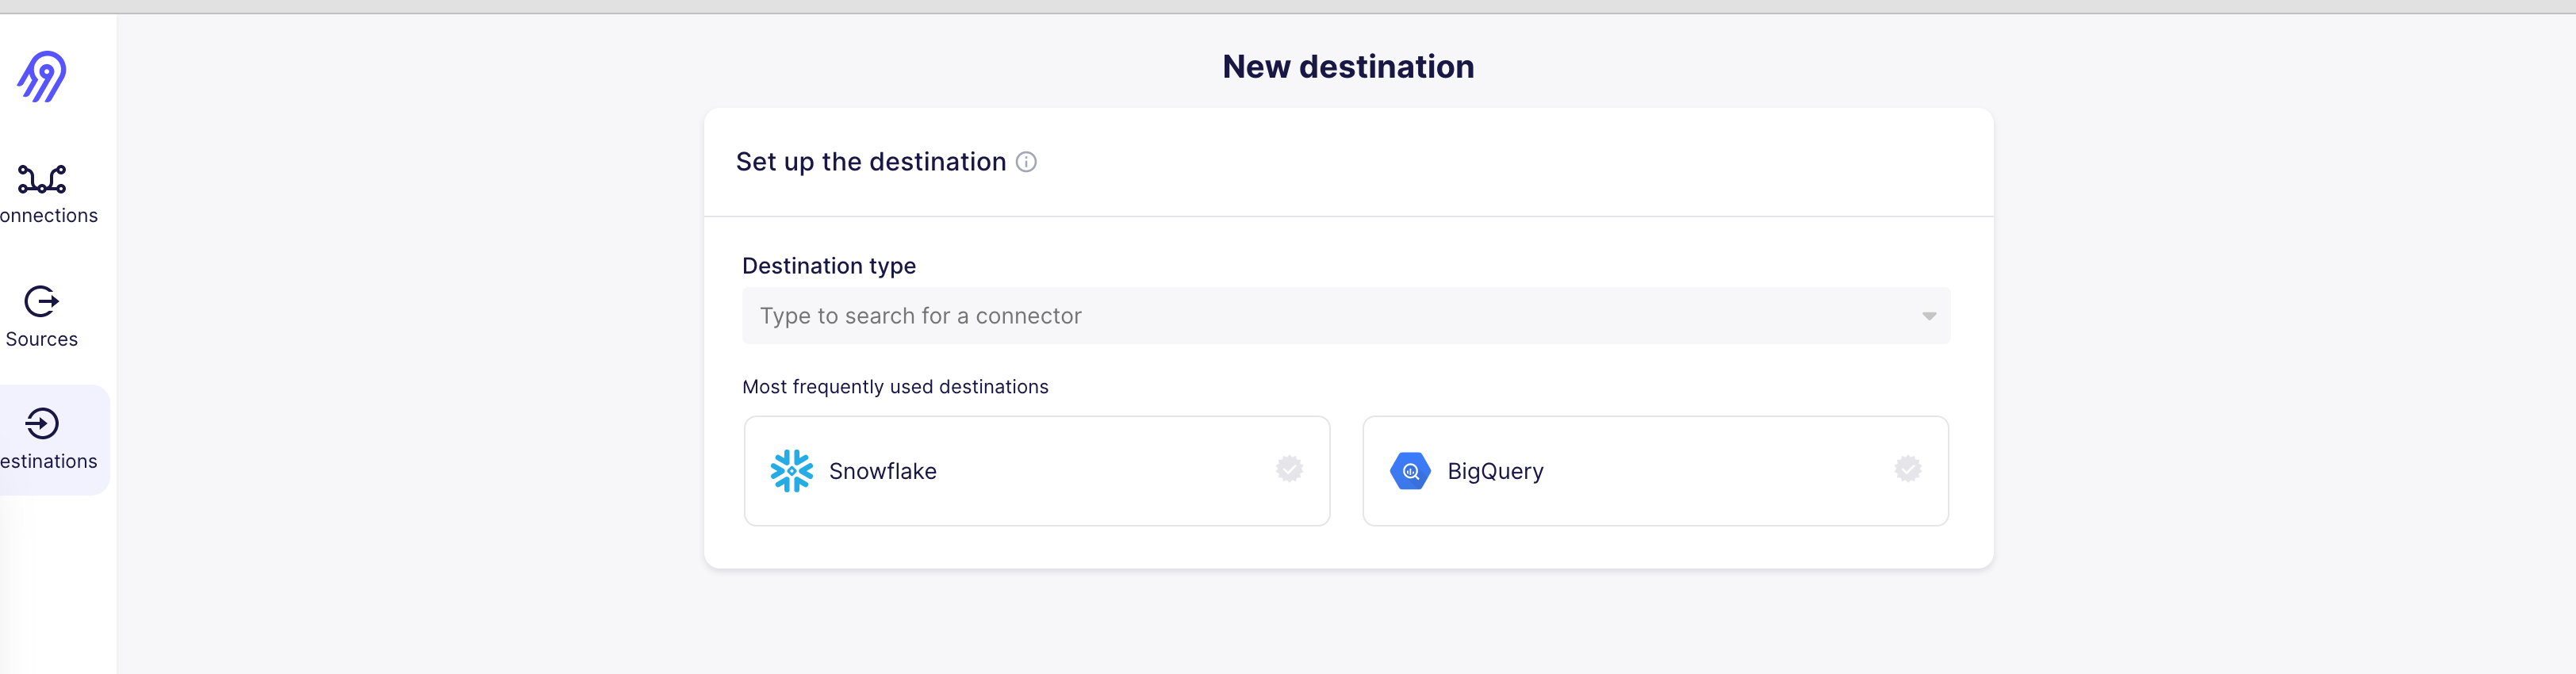
Task: Click the Destinations arrow icon
Action: [x=42, y=423]
